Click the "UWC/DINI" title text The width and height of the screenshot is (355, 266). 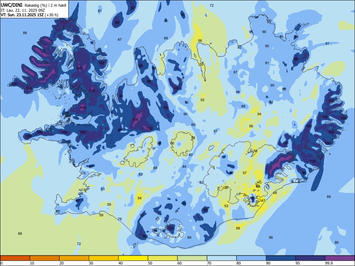[x=11, y=5]
